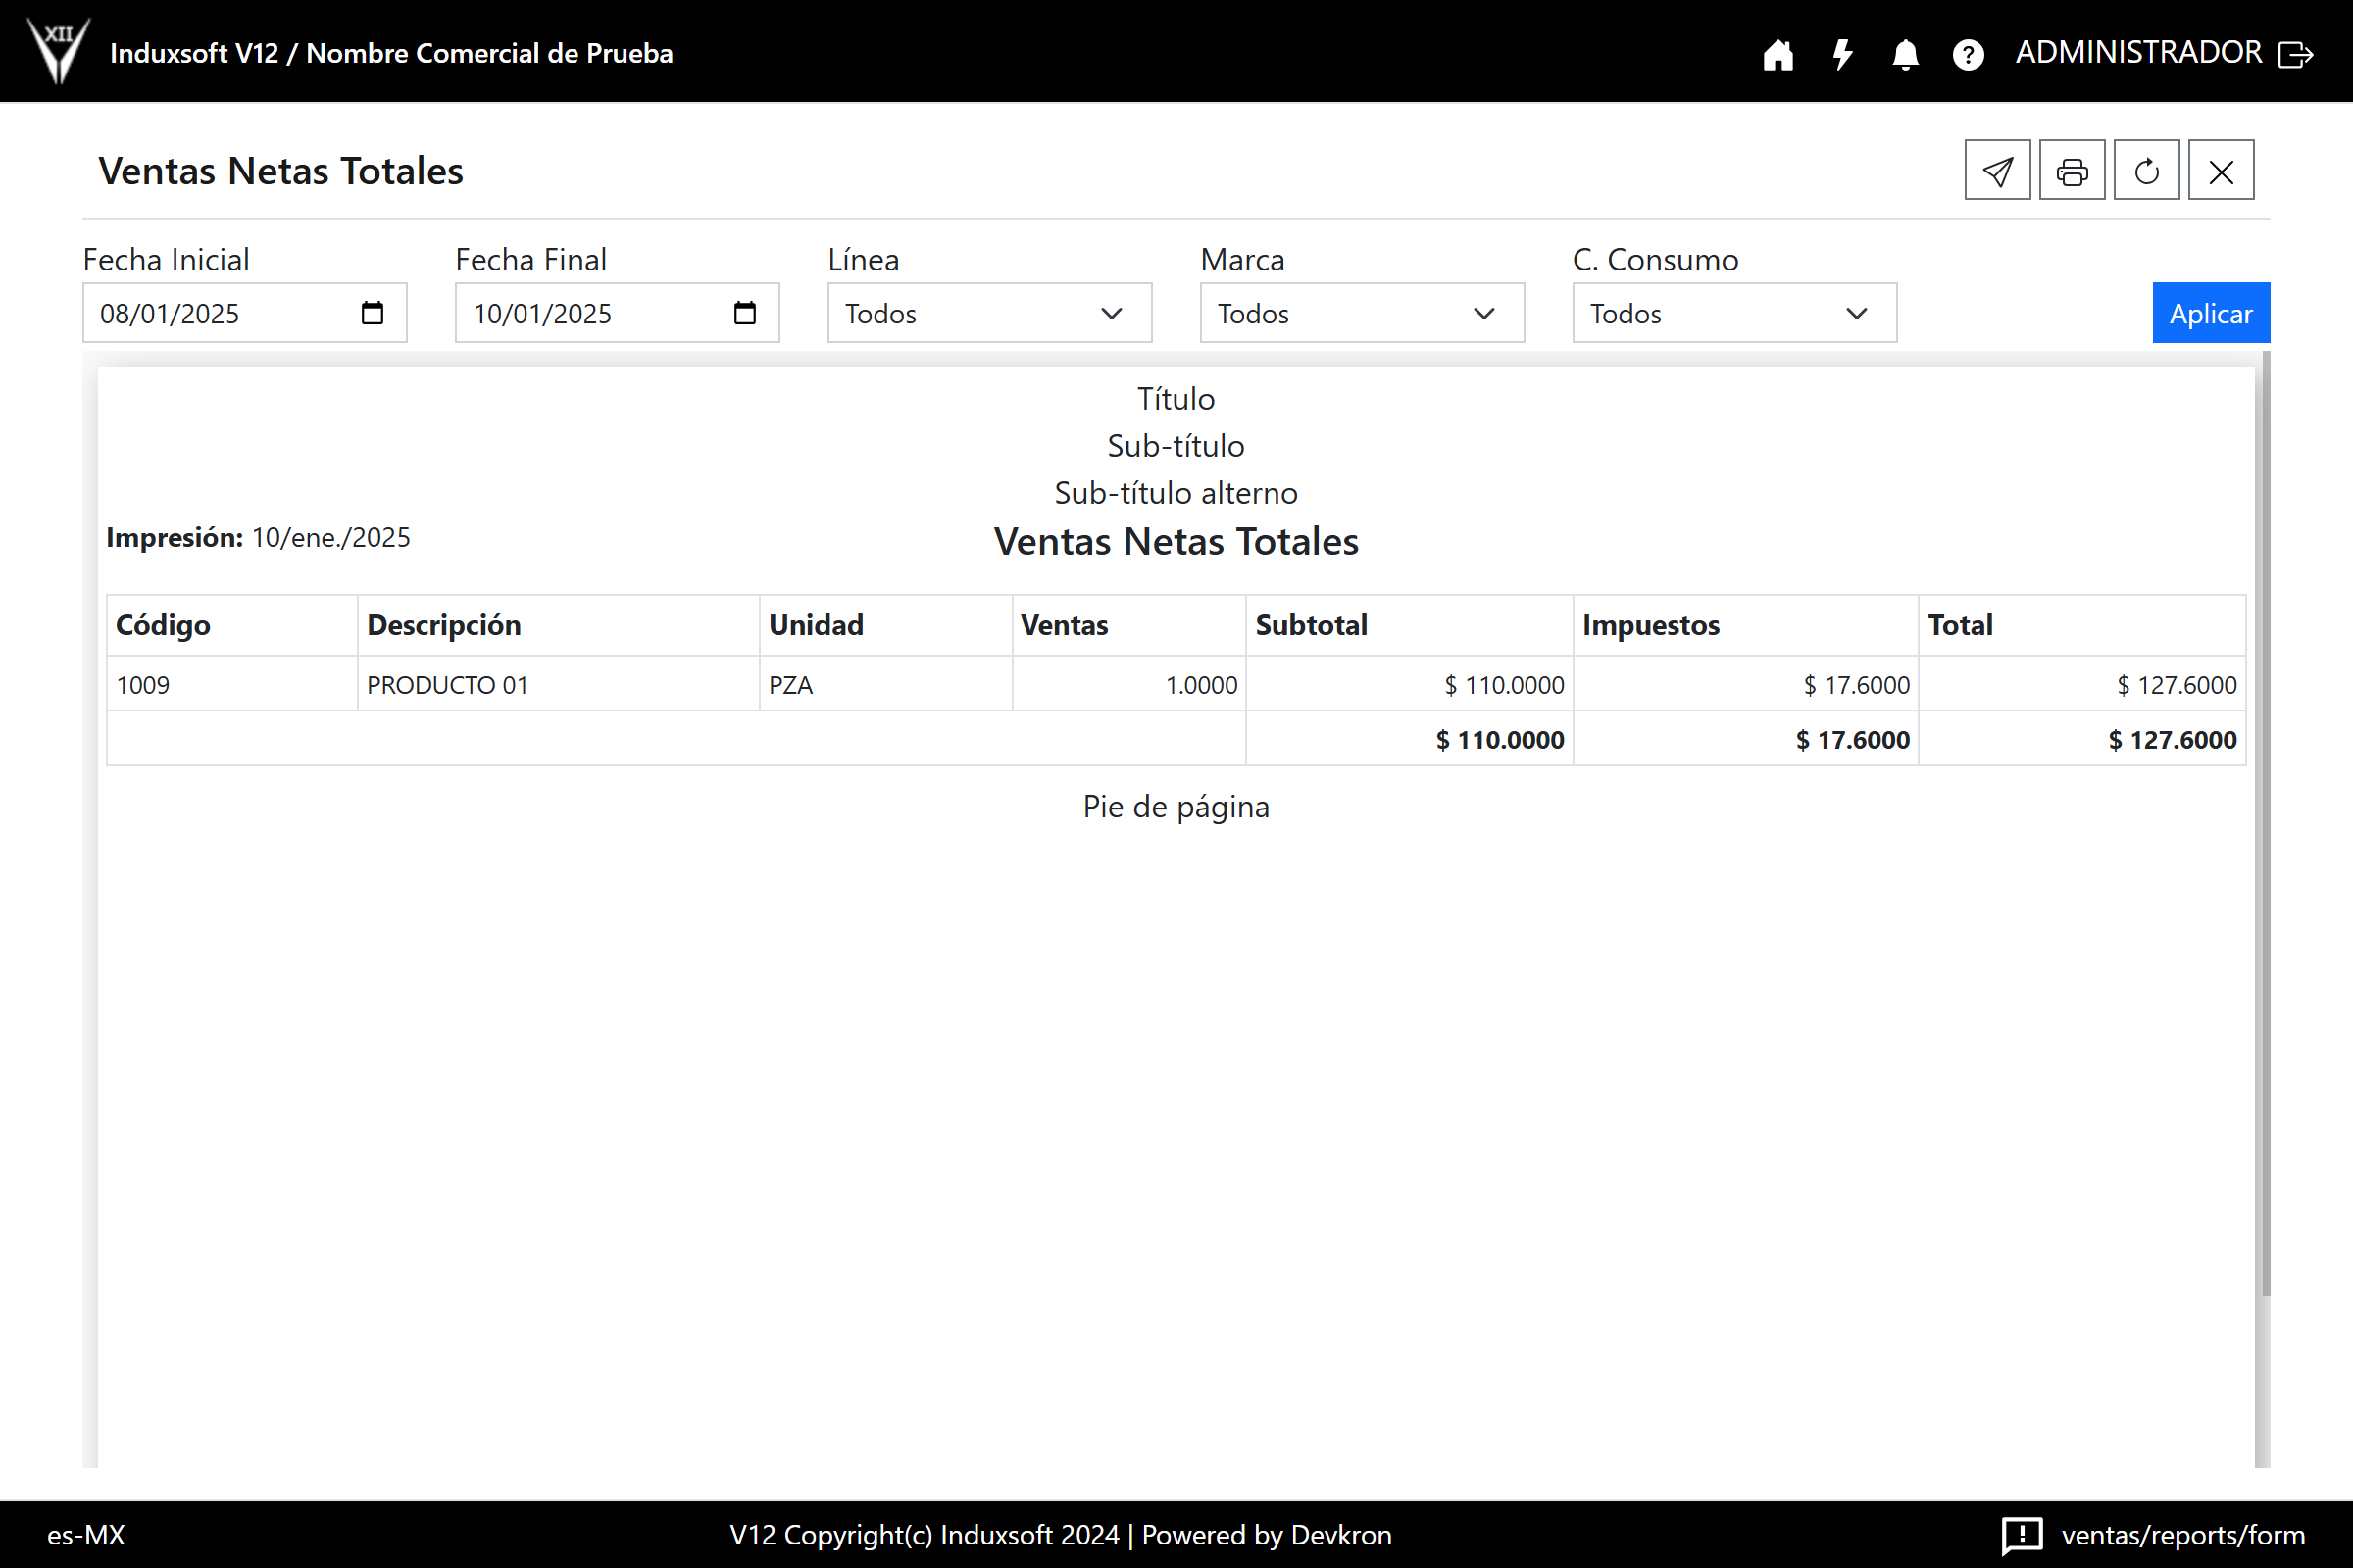Expand the Marca dropdown
The image size is (2353, 1568).
[1361, 313]
